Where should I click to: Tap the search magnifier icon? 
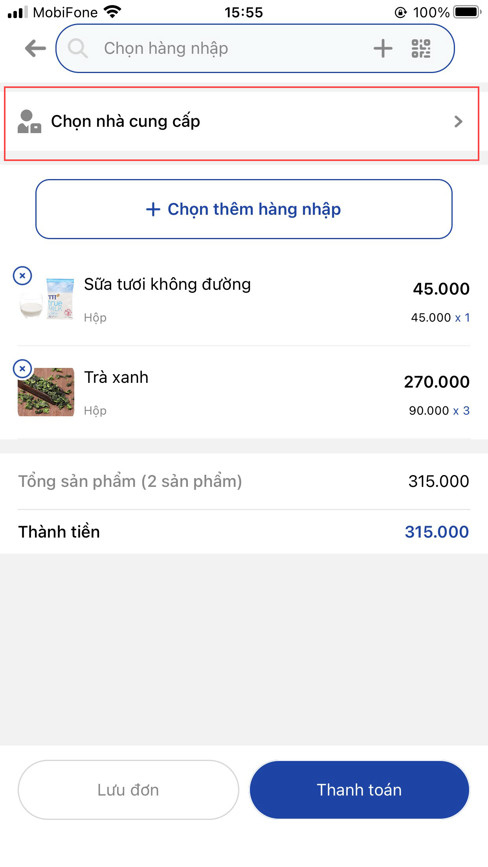(x=77, y=49)
